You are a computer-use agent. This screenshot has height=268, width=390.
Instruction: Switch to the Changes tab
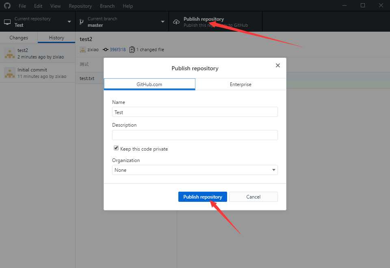click(19, 37)
